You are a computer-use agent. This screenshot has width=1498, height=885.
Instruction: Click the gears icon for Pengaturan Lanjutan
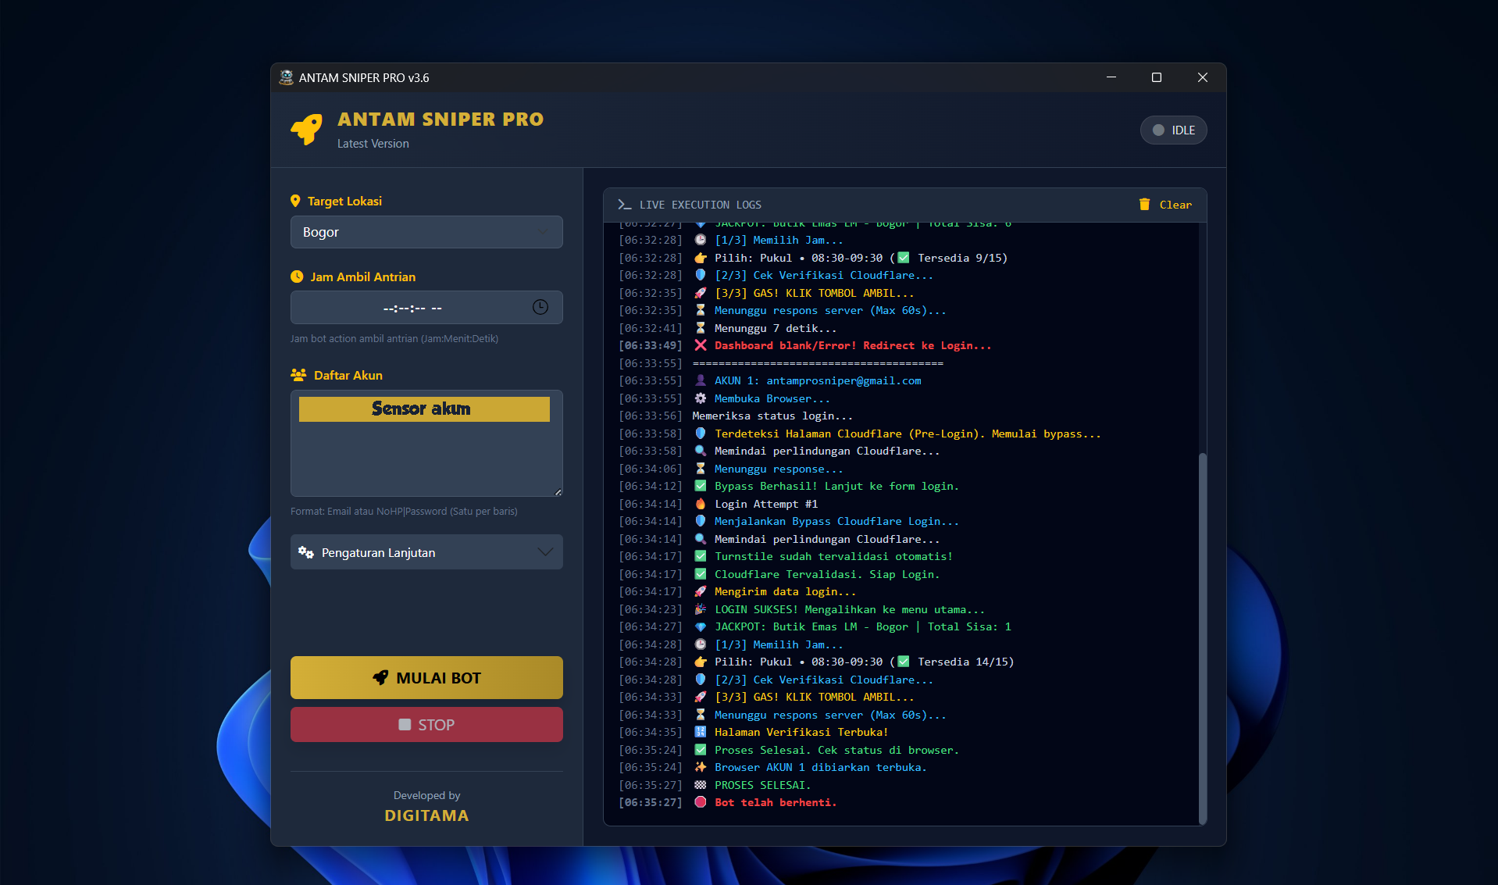tap(306, 552)
